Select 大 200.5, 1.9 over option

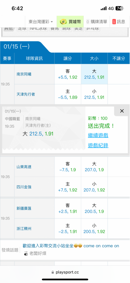tap(94, 209)
